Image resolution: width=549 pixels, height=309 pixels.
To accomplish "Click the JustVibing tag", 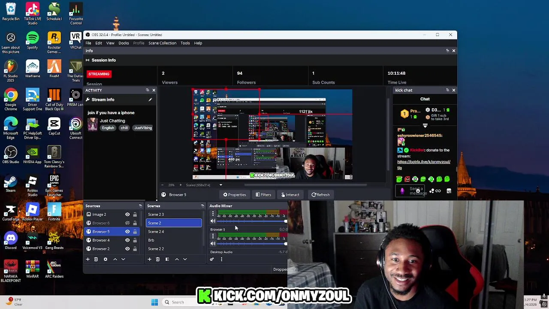I will pyautogui.click(x=143, y=128).
